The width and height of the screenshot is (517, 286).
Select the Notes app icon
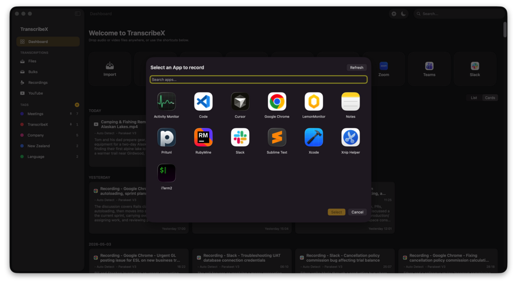350,101
